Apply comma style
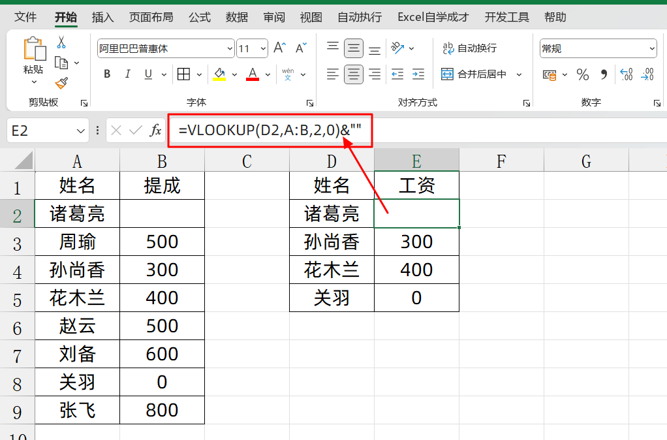 pos(604,75)
